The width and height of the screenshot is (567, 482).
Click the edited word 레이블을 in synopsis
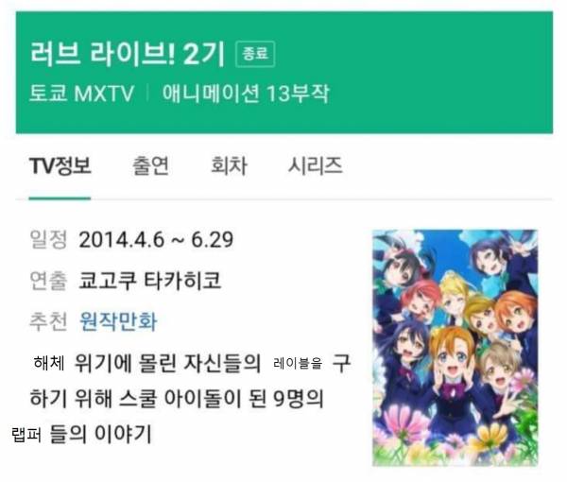coord(298,363)
